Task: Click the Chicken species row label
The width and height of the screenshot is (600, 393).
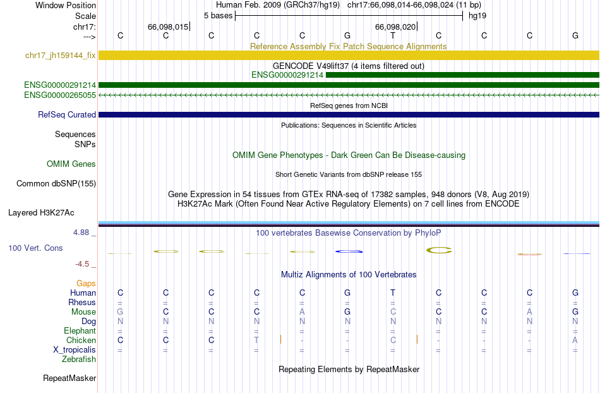Action: (81, 340)
